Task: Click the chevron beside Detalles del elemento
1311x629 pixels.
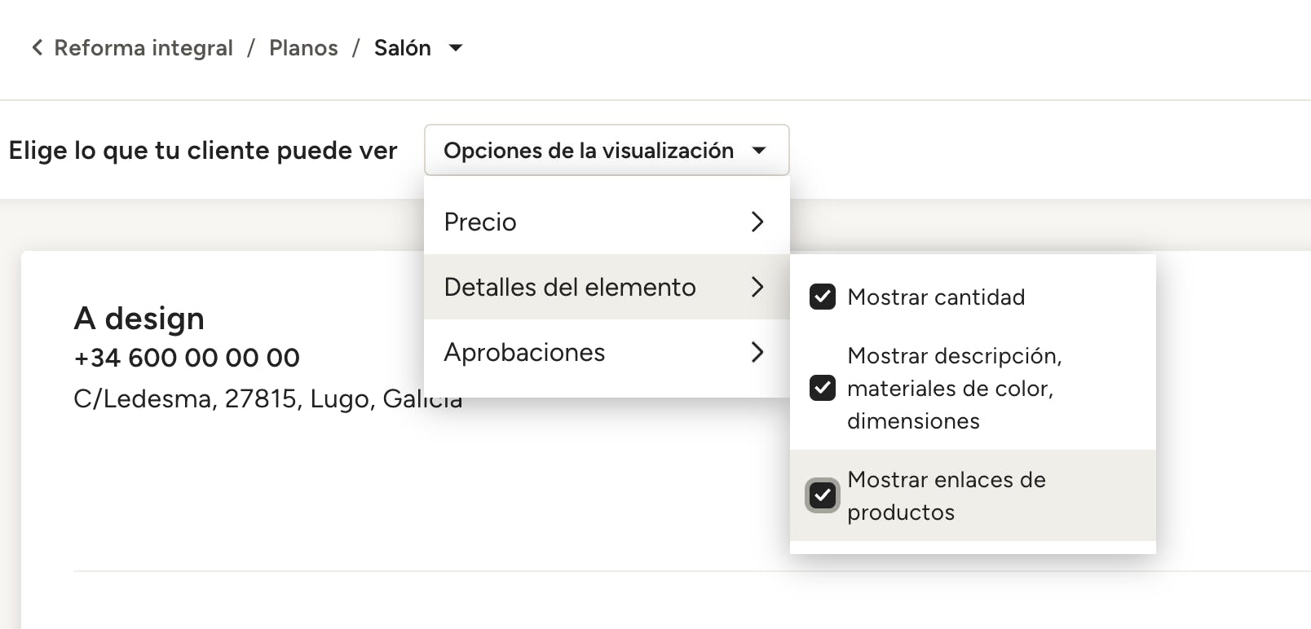Action: [x=757, y=287]
